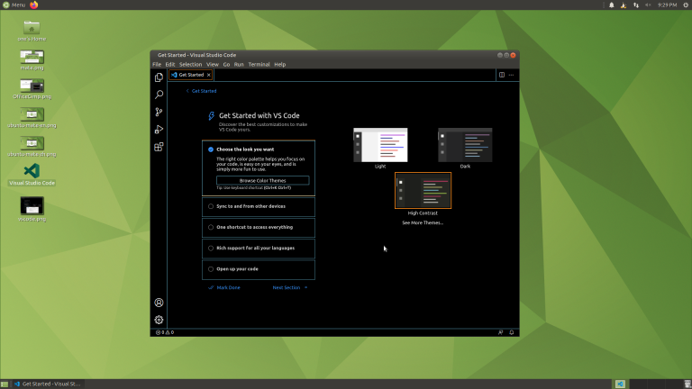Open the Accounts menu icon
Viewport: 692px width, 389px height.
coord(159,303)
